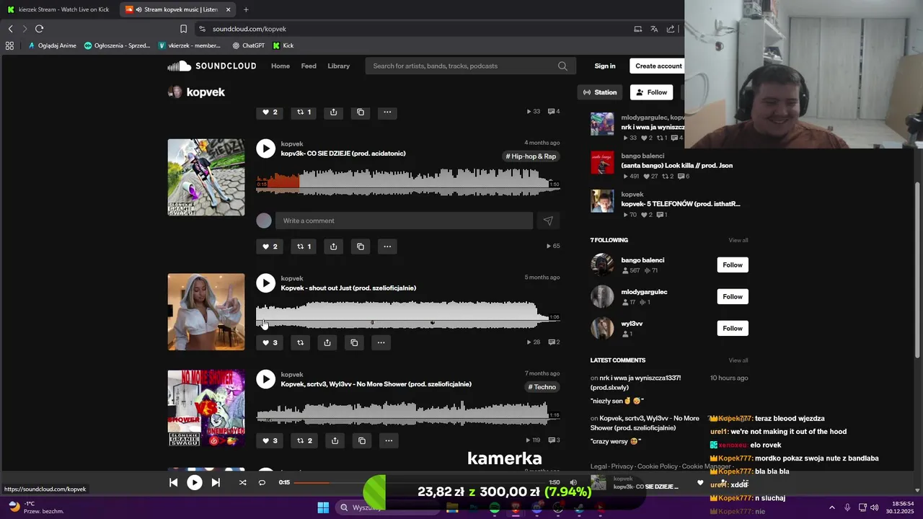The width and height of the screenshot is (923, 519).
Task: Click Sign in
Action: [x=605, y=66]
